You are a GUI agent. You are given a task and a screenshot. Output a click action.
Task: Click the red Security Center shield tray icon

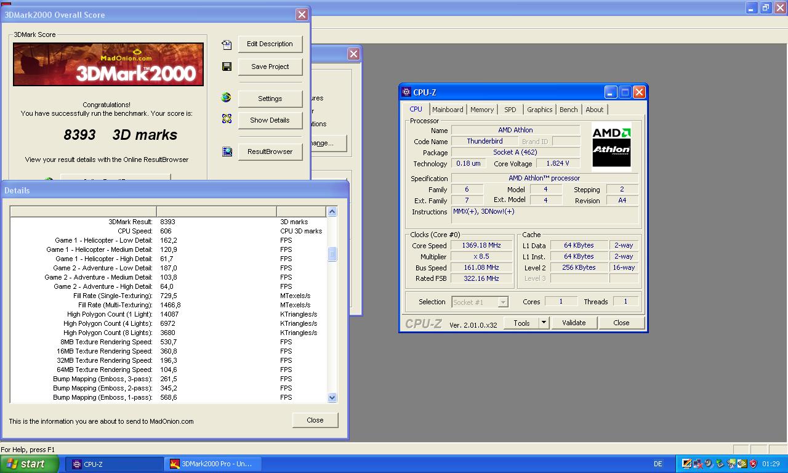(x=753, y=464)
